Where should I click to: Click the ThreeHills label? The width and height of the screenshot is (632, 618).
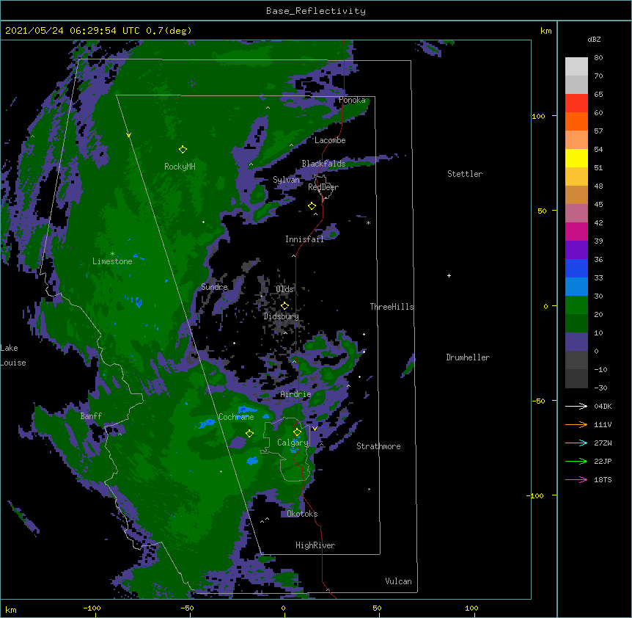(392, 307)
